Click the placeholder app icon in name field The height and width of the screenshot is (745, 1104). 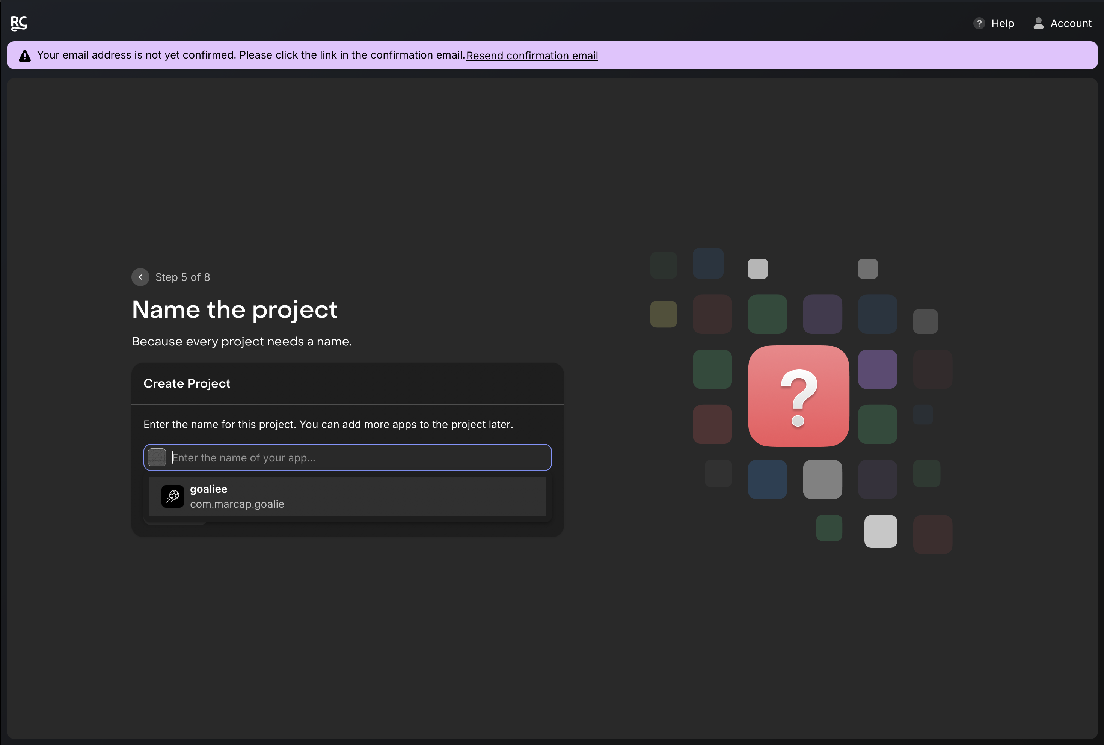point(157,457)
